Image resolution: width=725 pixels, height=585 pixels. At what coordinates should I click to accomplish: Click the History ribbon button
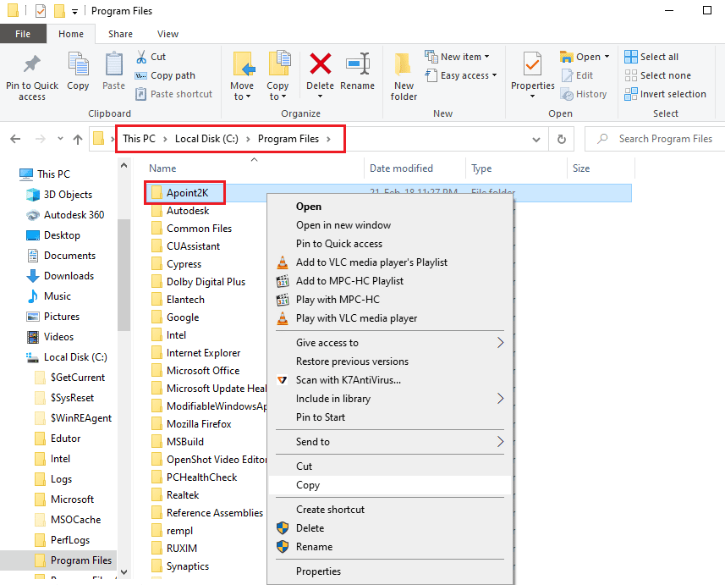point(584,94)
